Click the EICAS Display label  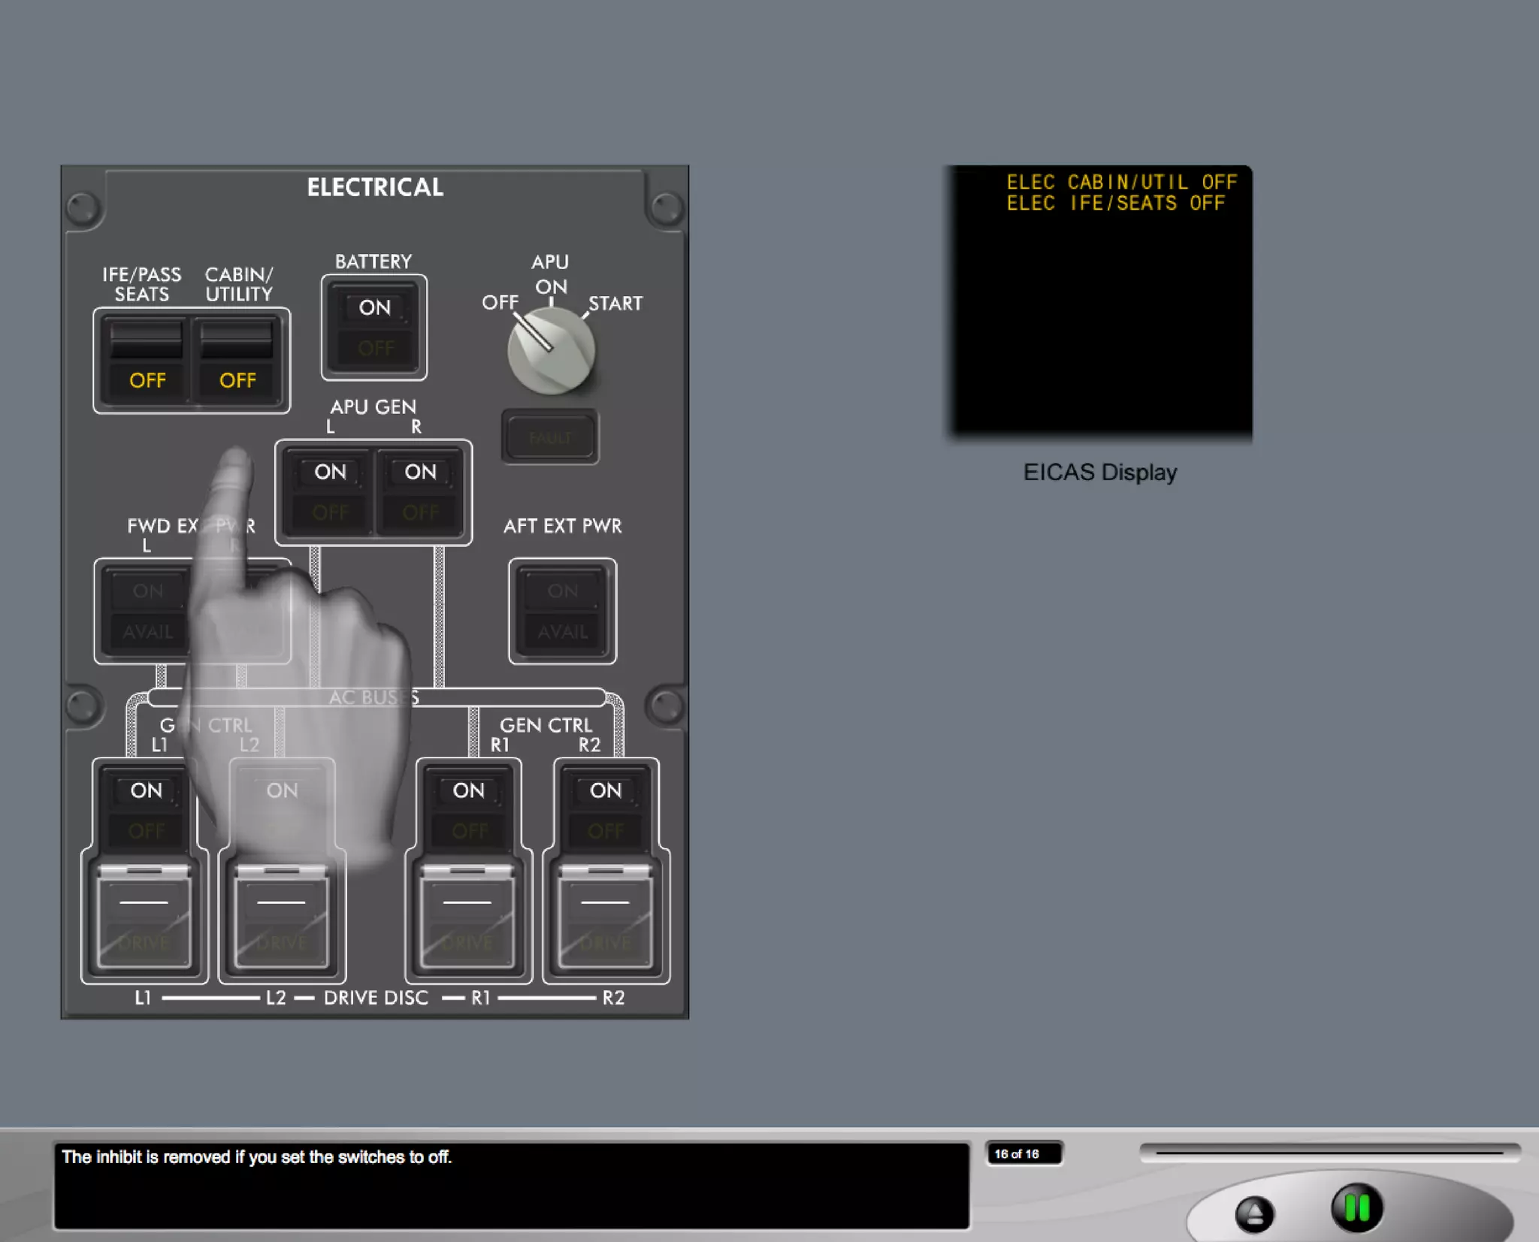click(x=1099, y=473)
